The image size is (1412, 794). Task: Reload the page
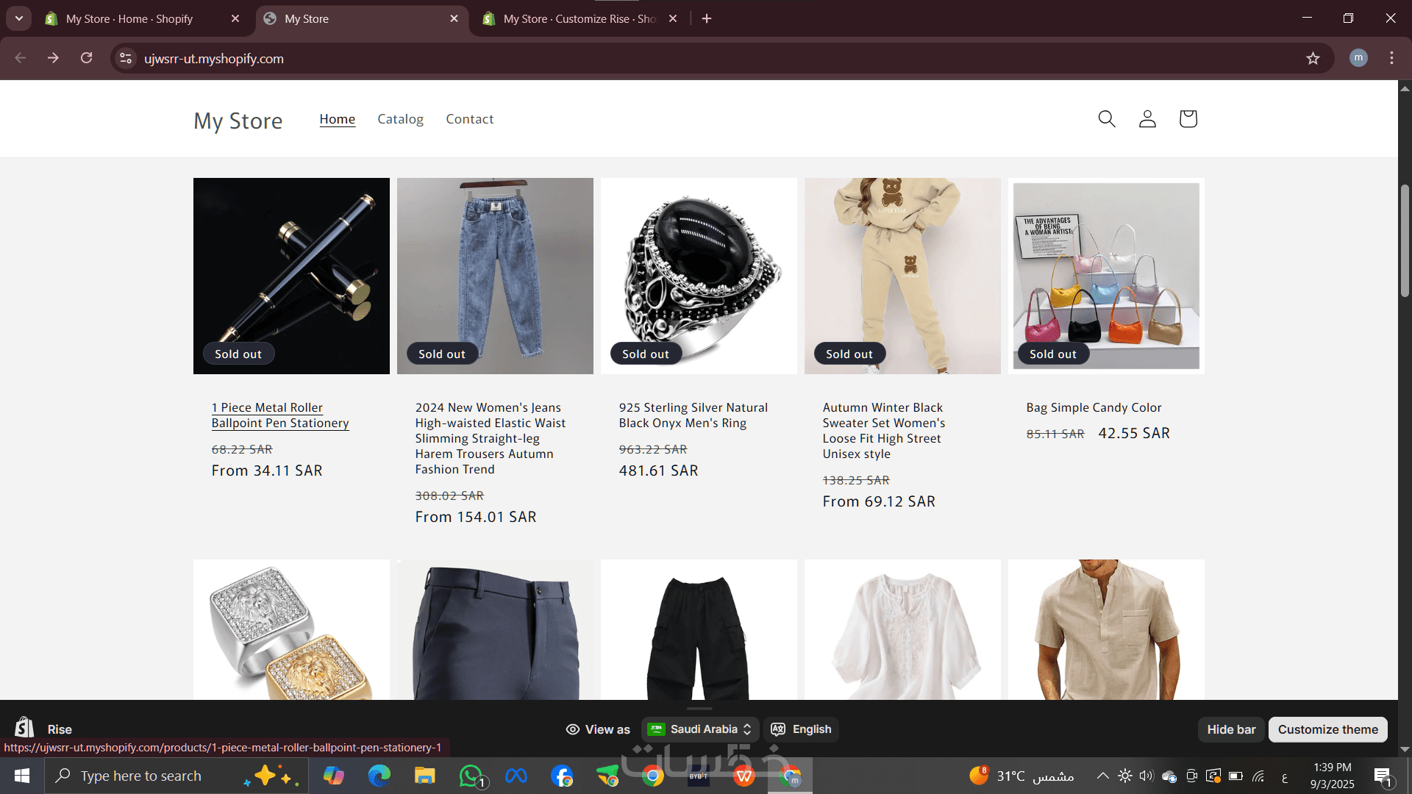87,58
